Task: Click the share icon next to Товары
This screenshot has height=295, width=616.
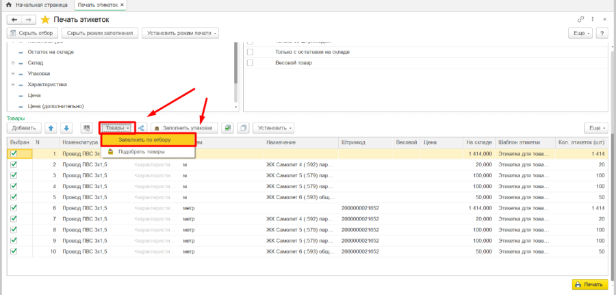Action: [x=142, y=127]
